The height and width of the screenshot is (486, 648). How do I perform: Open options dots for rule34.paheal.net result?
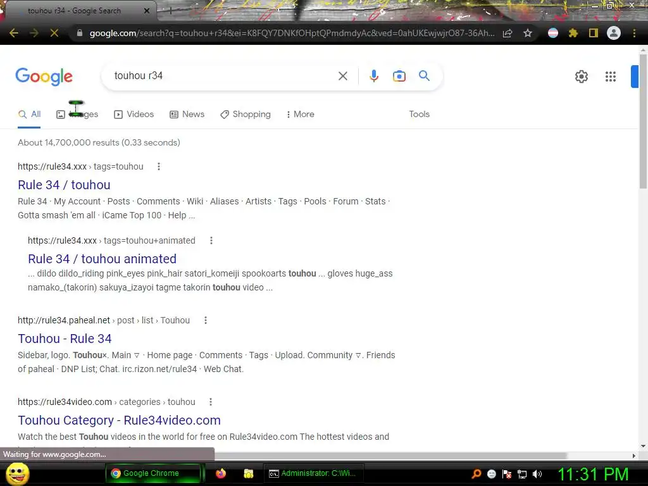point(206,320)
